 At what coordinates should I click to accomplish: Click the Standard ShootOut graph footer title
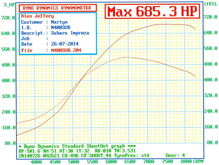click(74, 146)
